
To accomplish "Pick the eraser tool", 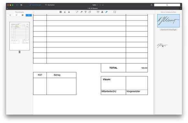I will coord(81,12).
